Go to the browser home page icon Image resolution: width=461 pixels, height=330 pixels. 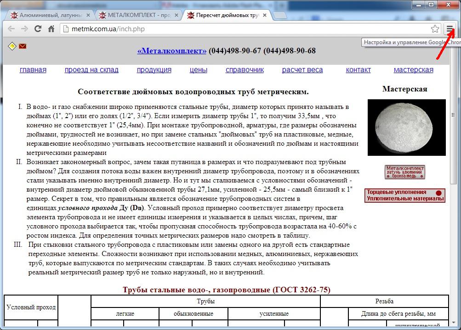[51, 29]
